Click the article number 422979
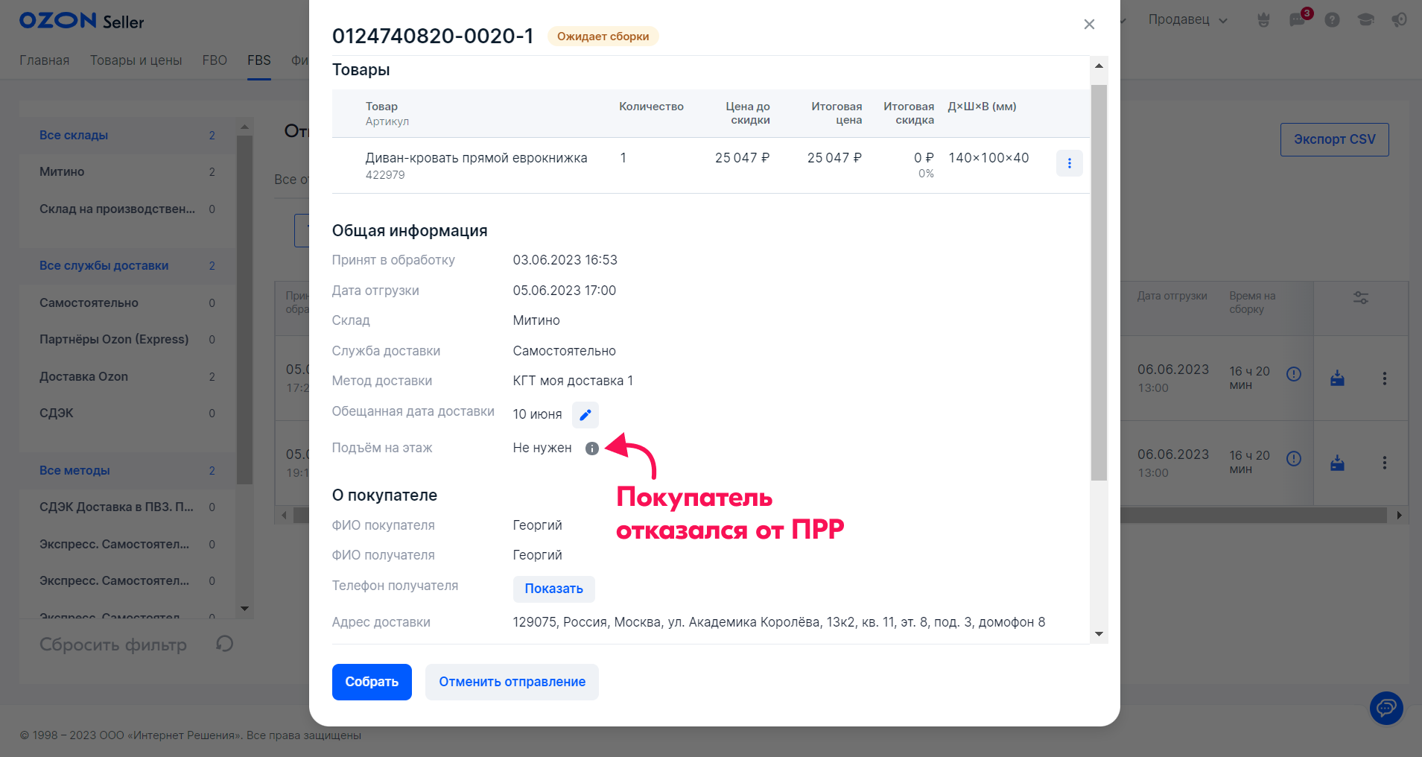The height and width of the screenshot is (757, 1422). click(x=385, y=175)
